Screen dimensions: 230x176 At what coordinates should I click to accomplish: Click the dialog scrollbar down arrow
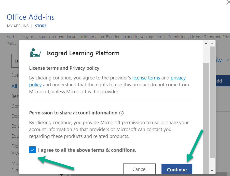coord(212,171)
